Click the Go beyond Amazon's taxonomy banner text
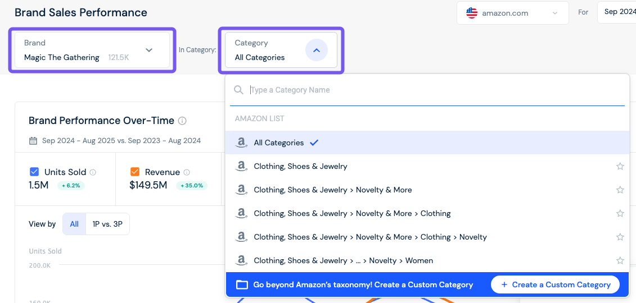Image resolution: width=636 pixels, height=303 pixels. coord(363,284)
